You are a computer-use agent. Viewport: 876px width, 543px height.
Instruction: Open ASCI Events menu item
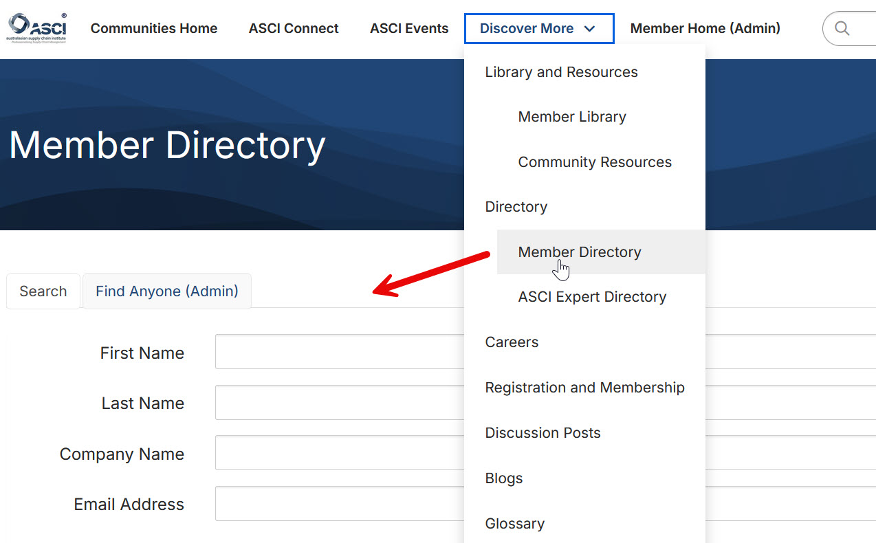tap(409, 28)
